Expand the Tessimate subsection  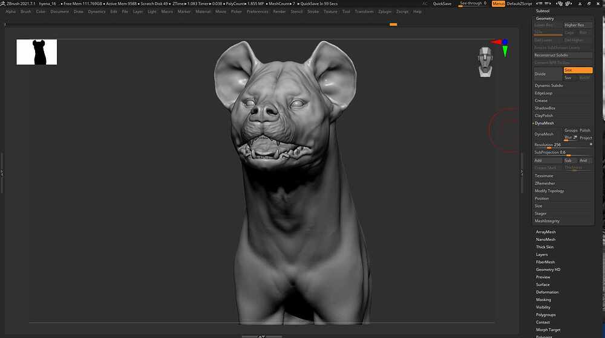click(544, 176)
